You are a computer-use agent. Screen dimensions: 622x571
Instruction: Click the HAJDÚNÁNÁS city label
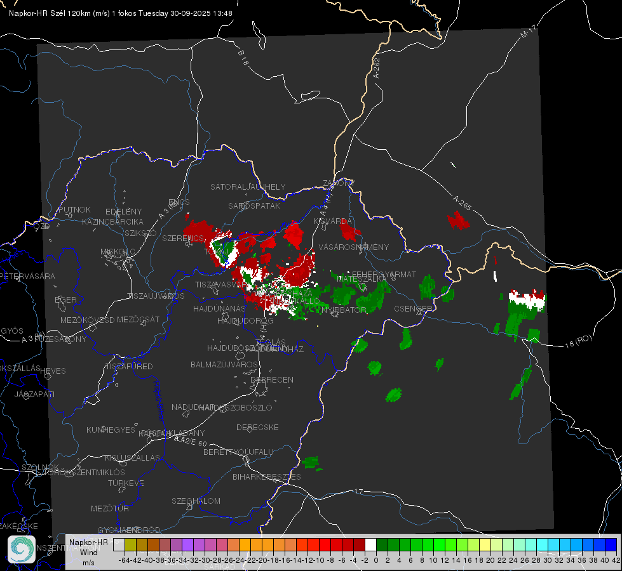click(x=219, y=308)
